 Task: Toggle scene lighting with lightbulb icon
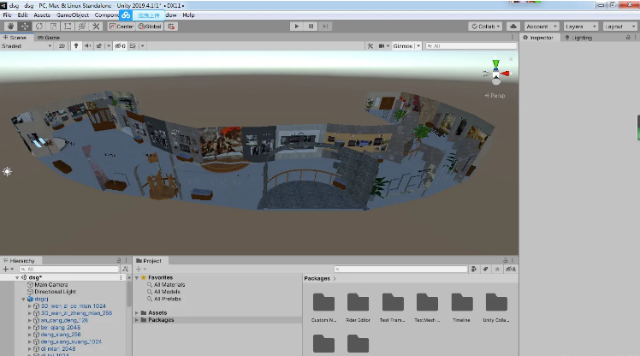tap(76, 46)
